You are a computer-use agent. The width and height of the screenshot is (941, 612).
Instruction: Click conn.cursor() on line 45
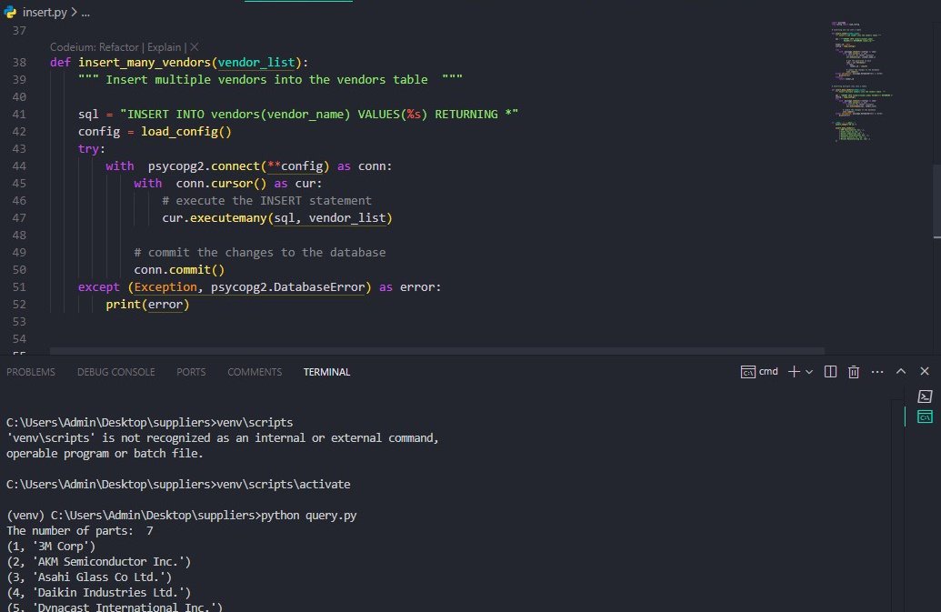(x=221, y=183)
